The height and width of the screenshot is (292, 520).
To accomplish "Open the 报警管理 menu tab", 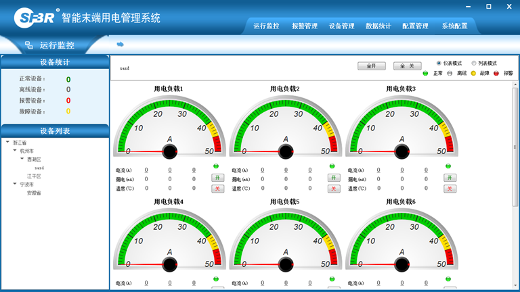I will point(305,26).
